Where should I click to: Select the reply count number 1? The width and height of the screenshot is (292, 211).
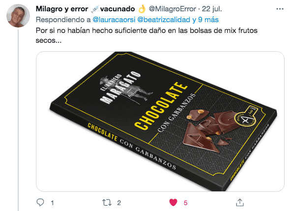click(52, 203)
